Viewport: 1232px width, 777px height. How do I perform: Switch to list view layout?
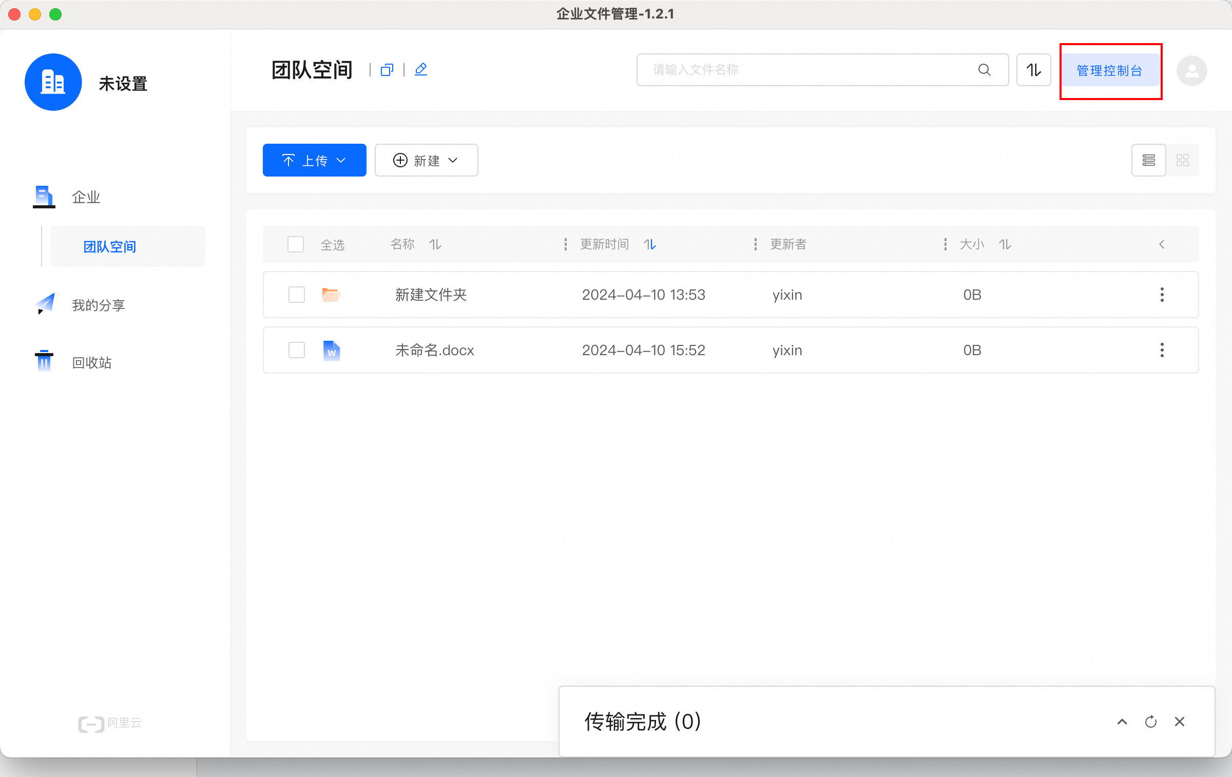click(1149, 161)
